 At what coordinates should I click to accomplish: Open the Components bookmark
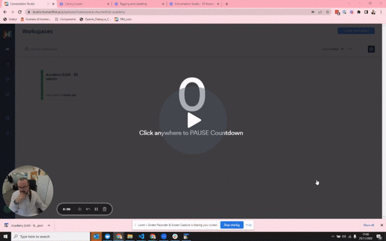pos(66,19)
